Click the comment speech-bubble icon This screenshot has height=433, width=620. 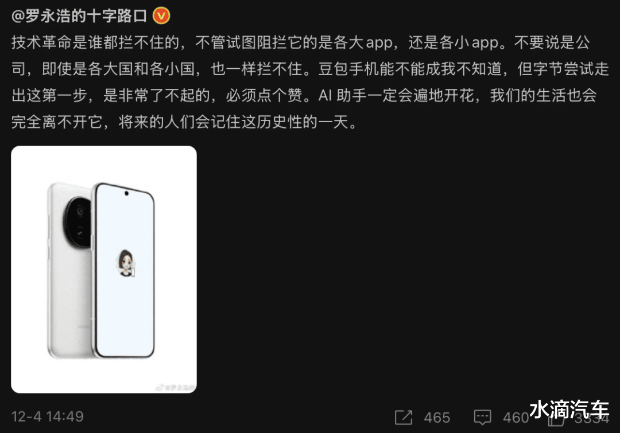coord(482,417)
